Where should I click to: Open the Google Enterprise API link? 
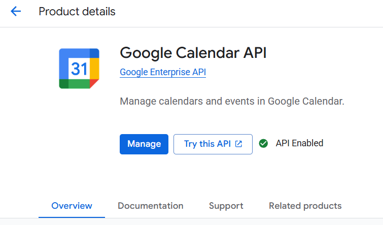pos(163,72)
